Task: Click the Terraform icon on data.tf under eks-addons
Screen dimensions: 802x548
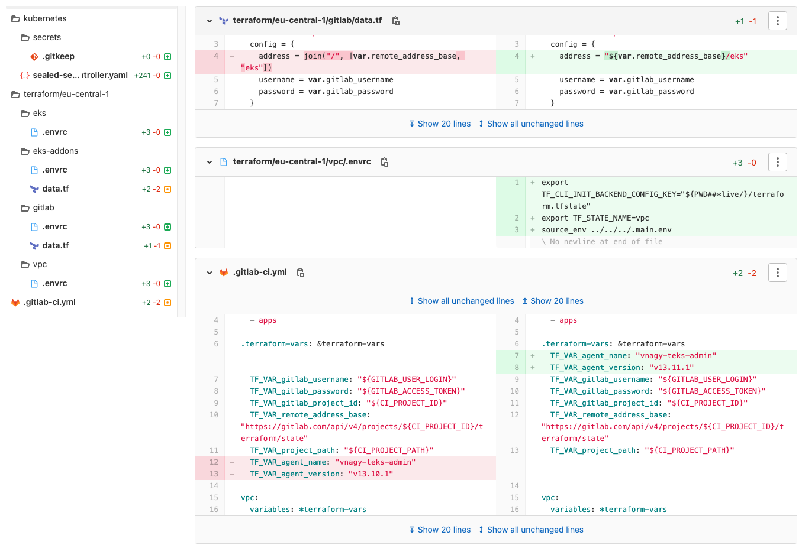Action: [34, 189]
